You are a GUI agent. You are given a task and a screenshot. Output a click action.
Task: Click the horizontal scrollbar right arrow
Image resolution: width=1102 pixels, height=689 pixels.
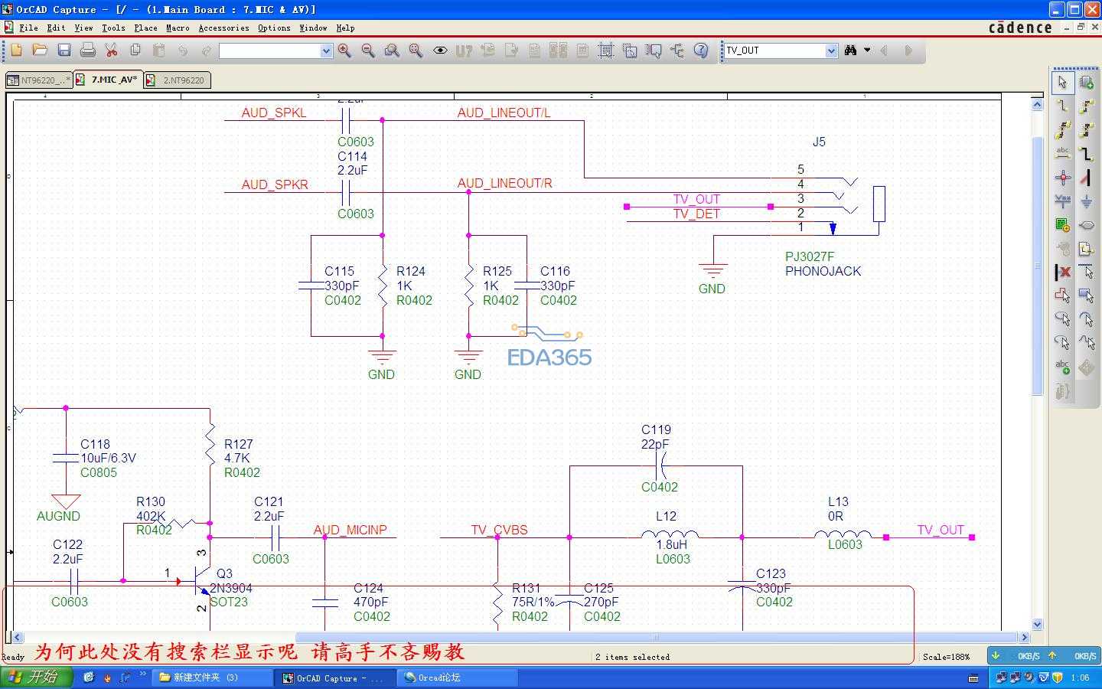1024,637
